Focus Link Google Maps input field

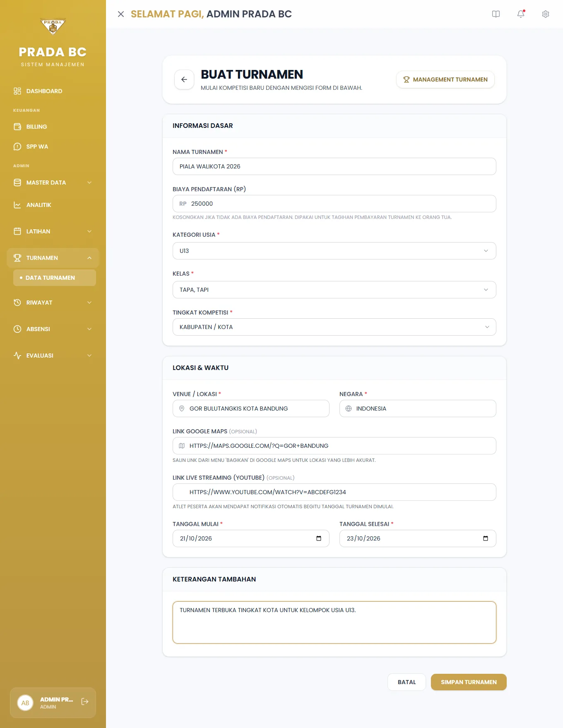coord(334,446)
